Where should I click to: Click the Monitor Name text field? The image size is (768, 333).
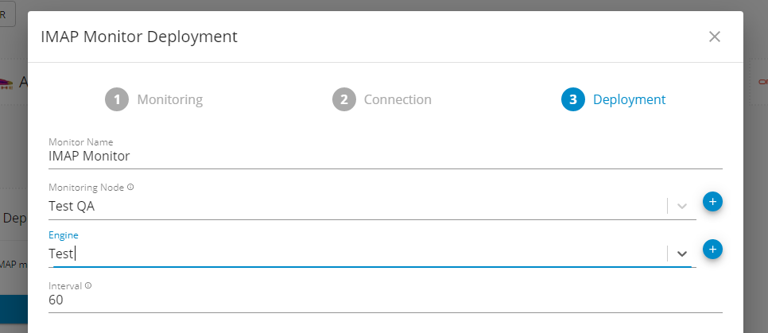coord(385,157)
